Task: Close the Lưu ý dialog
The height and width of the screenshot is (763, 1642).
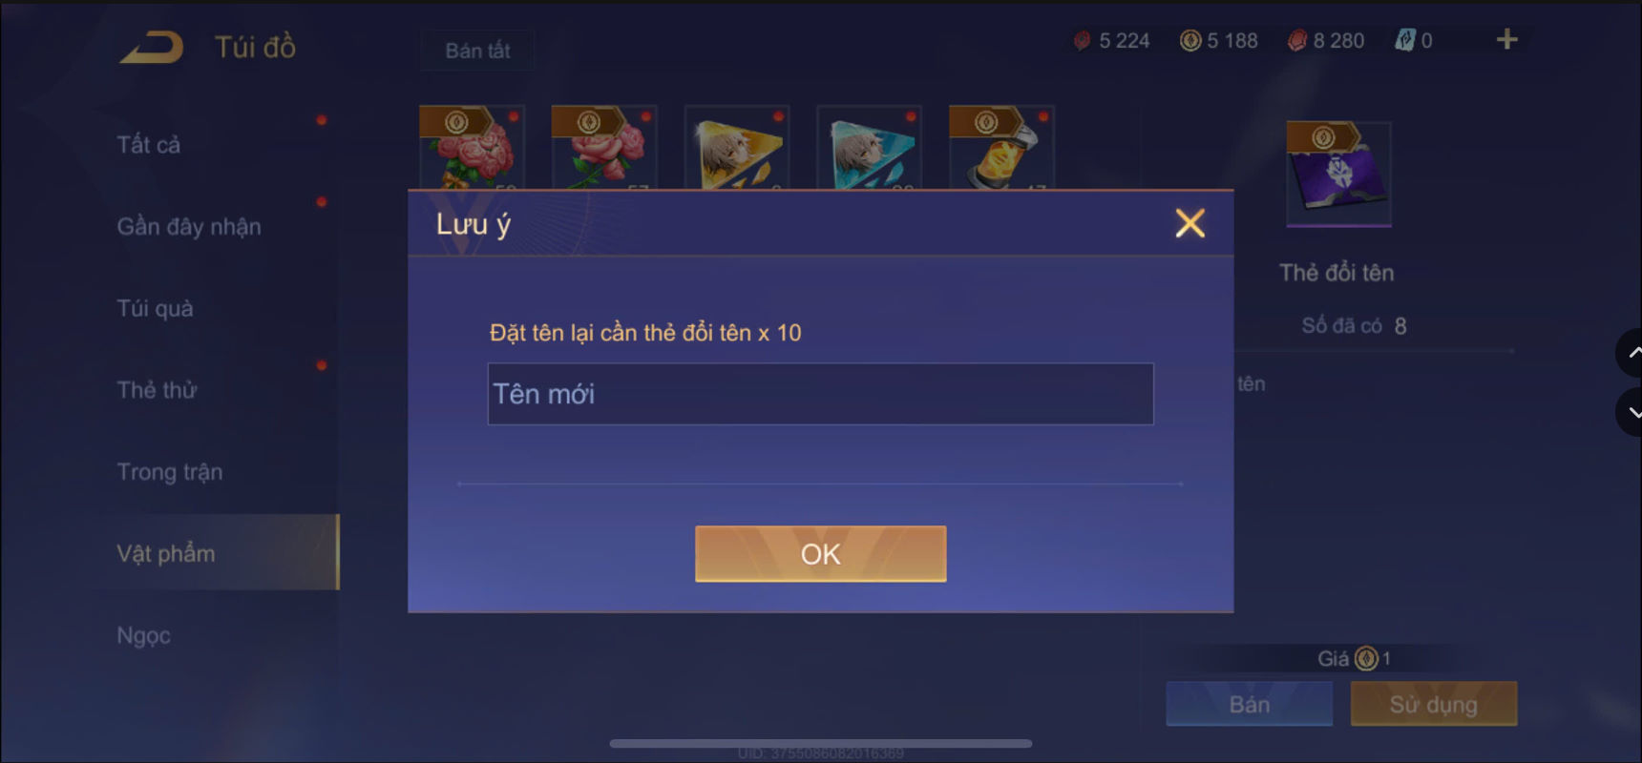Action: 1189,223
